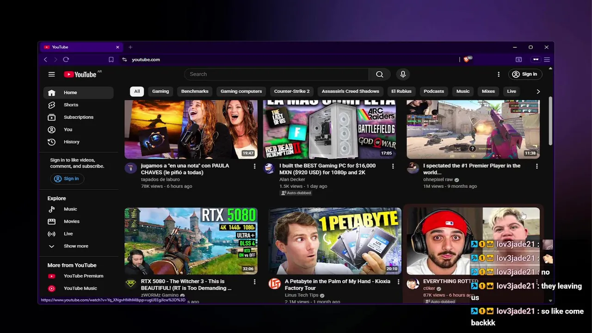Click Linus Tech Tips channel avatar
This screenshot has height=333, width=592.
pos(275,284)
